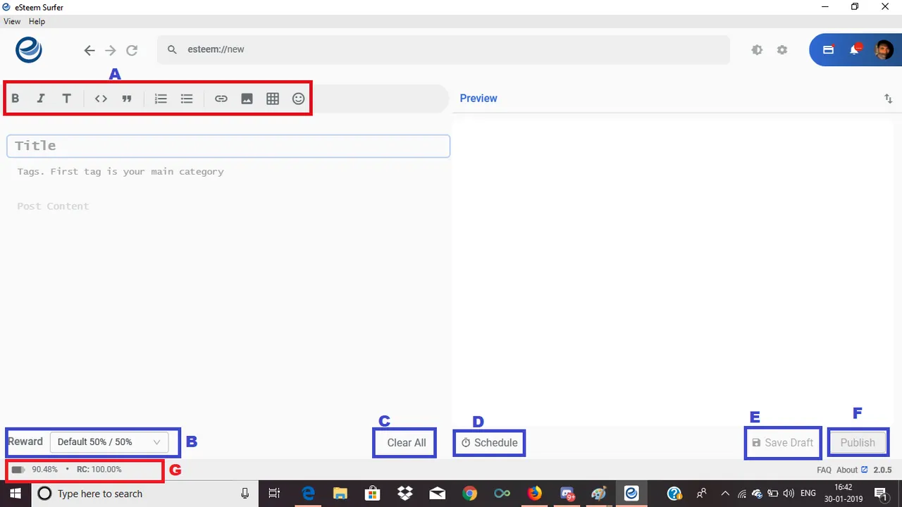Click the eSteem logo icon
This screenshot has width=902, height=507.
(30, 50)
